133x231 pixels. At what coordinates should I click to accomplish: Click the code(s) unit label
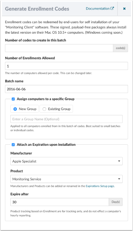[120, 48]
